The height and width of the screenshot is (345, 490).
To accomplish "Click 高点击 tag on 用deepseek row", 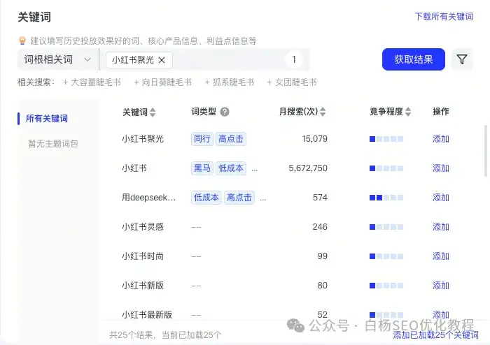I will (x=239, y=198).
